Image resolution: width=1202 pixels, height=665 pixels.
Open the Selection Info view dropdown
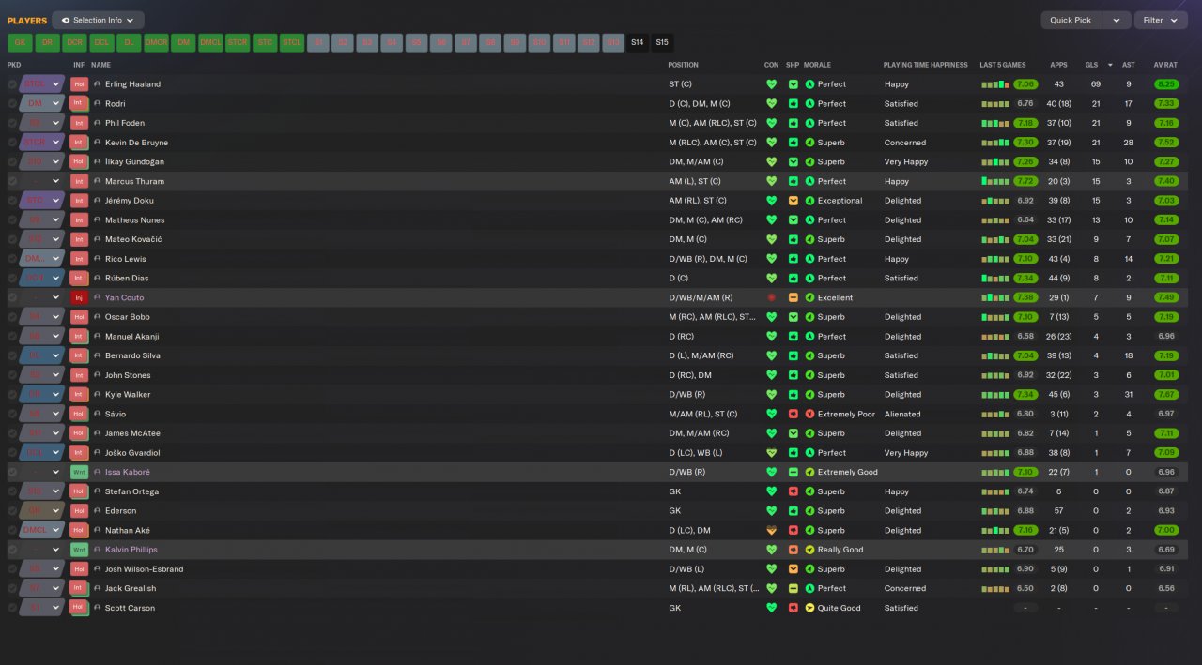tap(98, 20)
